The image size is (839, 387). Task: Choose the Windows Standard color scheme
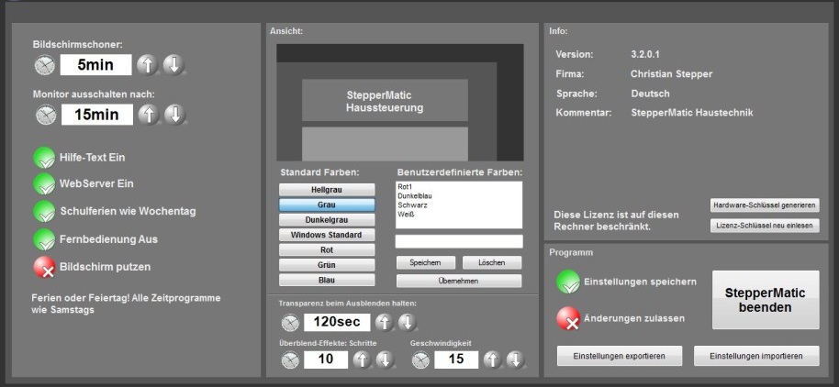click(327, 235)
